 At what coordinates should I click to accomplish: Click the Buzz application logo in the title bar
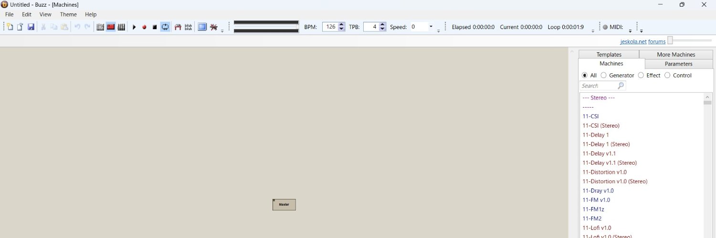tap(4, 4)
